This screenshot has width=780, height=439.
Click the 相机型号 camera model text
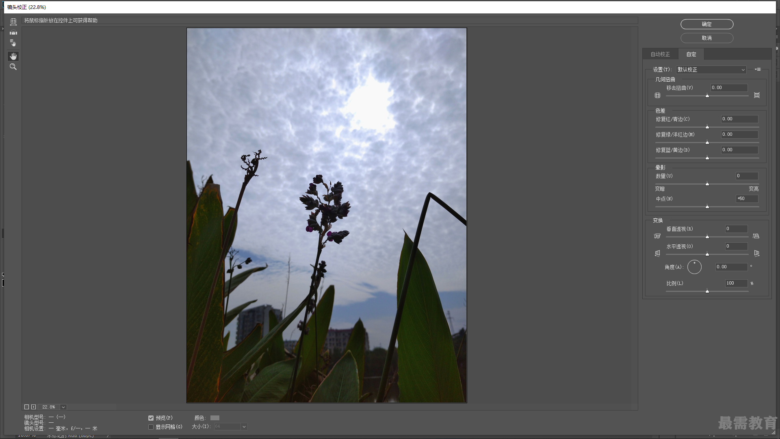(x=45, y=417)
